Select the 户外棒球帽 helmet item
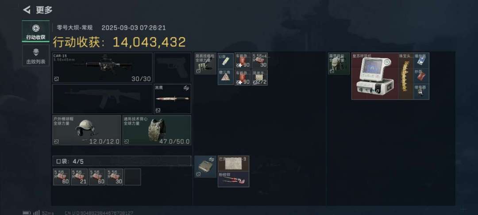Viewport: 478px width, 215px height. 87,130
